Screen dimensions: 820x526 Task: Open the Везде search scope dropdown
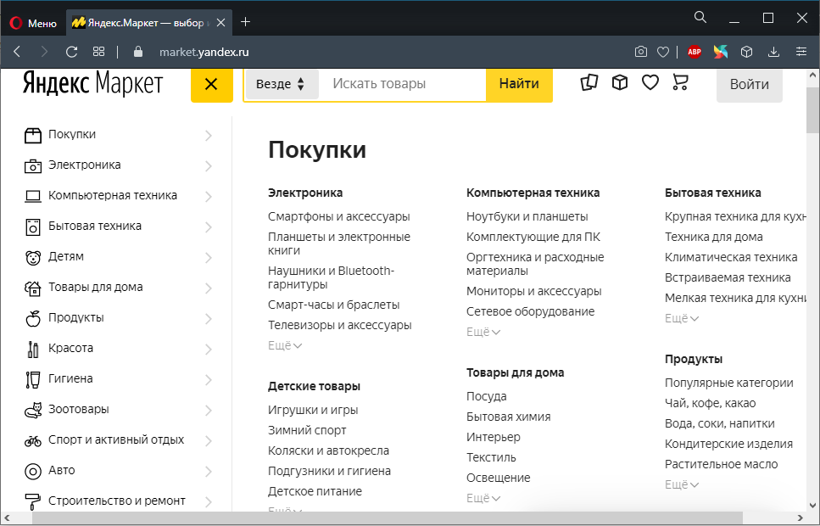281,84
